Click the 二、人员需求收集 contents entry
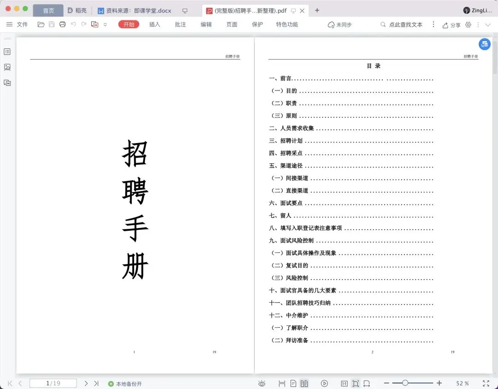 tap(351, 128)
